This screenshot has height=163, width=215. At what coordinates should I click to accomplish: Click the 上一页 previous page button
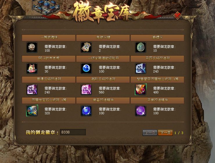150,133
